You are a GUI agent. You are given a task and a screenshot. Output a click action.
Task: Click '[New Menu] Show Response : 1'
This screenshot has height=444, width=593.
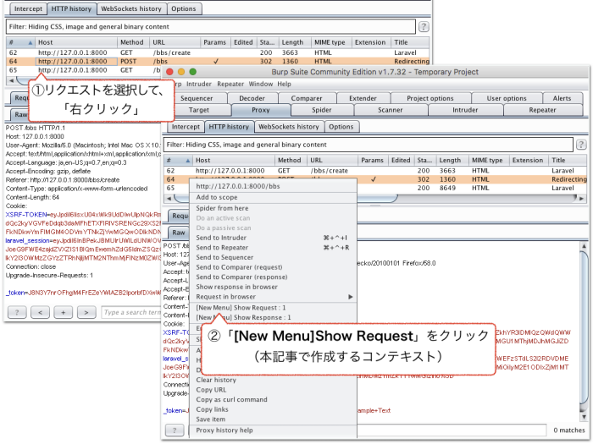tap(273, 317)
